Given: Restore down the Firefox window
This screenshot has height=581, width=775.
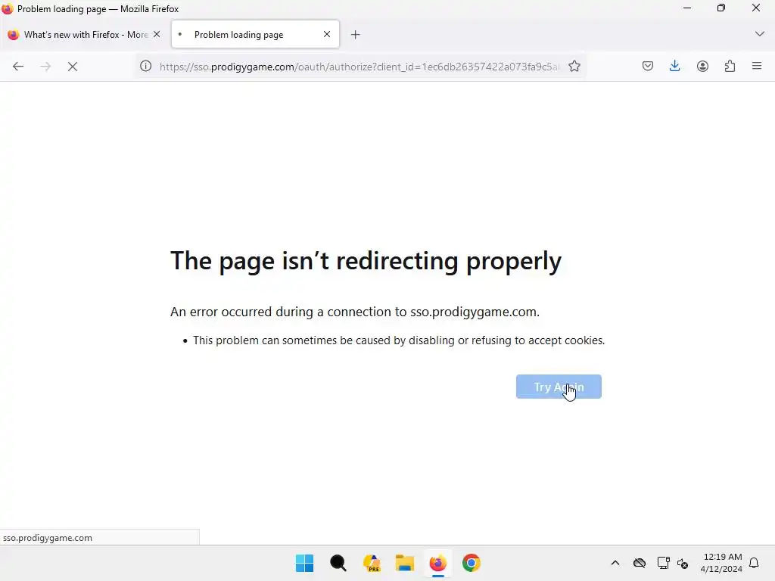Looking at the screenshot, I should pyautogui.click(x=721, y=8).
